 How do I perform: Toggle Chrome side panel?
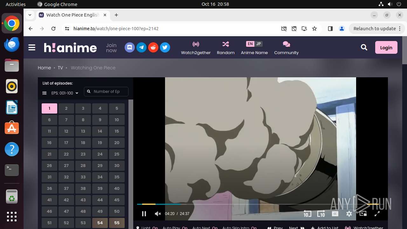tap(330, 29)
